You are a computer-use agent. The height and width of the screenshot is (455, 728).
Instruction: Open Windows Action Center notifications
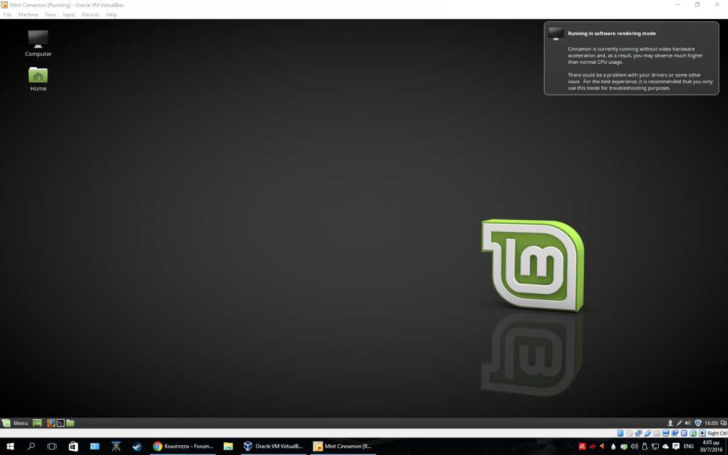pos(676,447)
